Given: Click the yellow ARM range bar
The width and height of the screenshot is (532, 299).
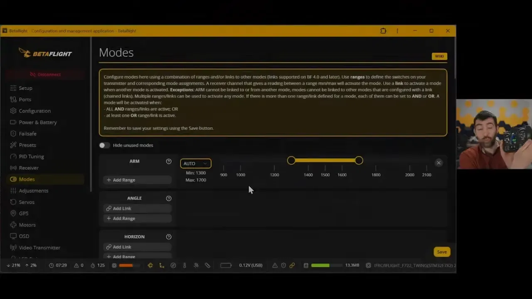Looking at the screenshot, I should pos(325,160).
